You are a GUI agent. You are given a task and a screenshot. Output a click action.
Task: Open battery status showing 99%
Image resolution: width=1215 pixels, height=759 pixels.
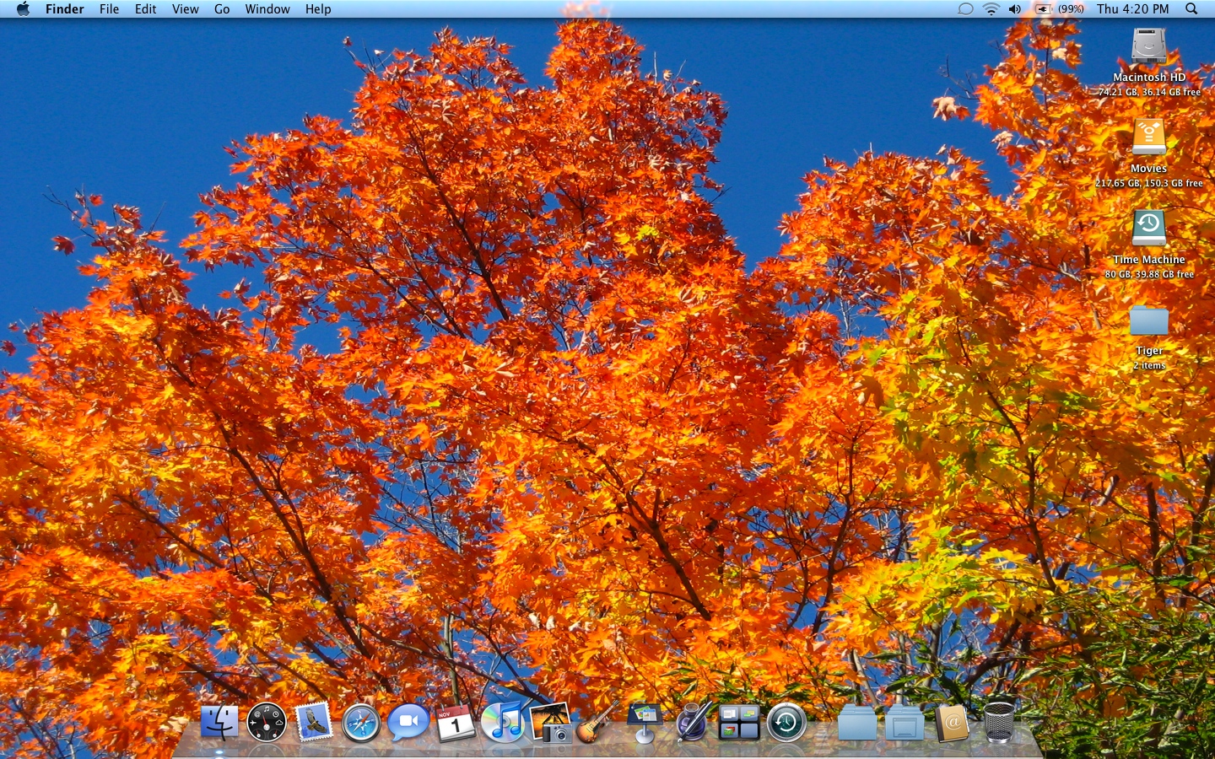pyautogui.click(x=1060, y=9)
